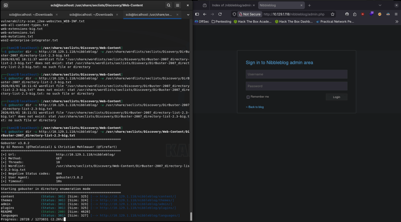
Task: Click the terminal search icon
Action: (x=168, y=5)
